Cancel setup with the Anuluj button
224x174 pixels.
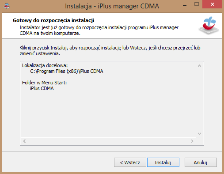(201, 163)
